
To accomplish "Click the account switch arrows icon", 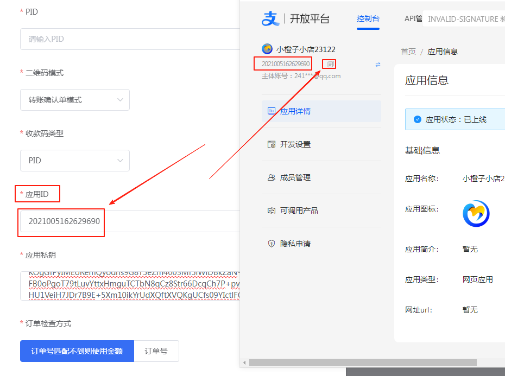I will click(378, 64).
